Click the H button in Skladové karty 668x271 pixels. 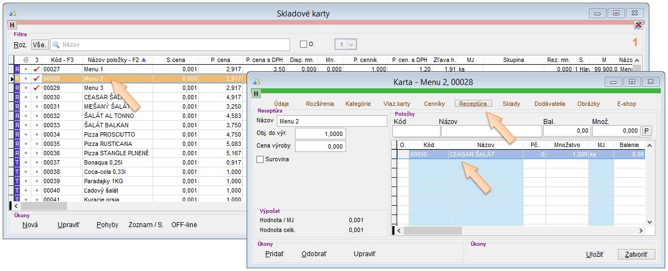coord(12,25)
